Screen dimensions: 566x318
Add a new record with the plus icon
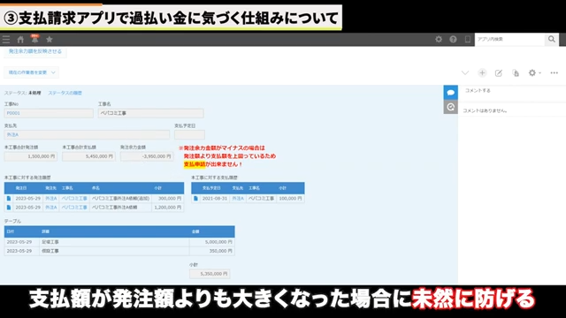click(482, 72)
